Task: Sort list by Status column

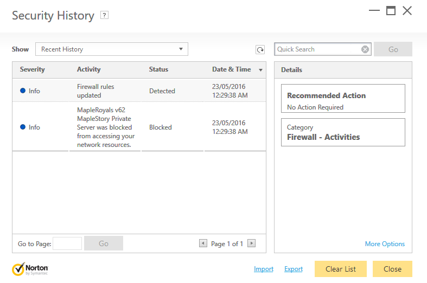Action: click(x=158, y=69)
